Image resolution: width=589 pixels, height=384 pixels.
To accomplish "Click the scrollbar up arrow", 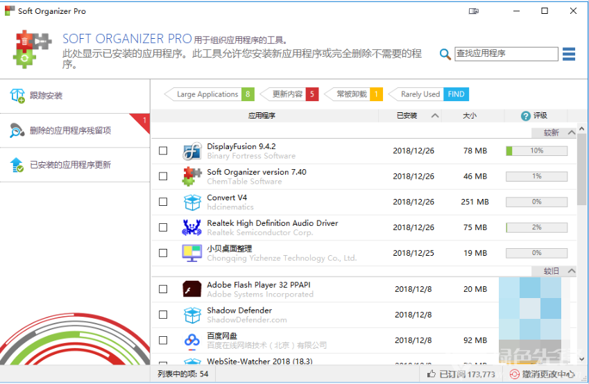I will [582, 129].
